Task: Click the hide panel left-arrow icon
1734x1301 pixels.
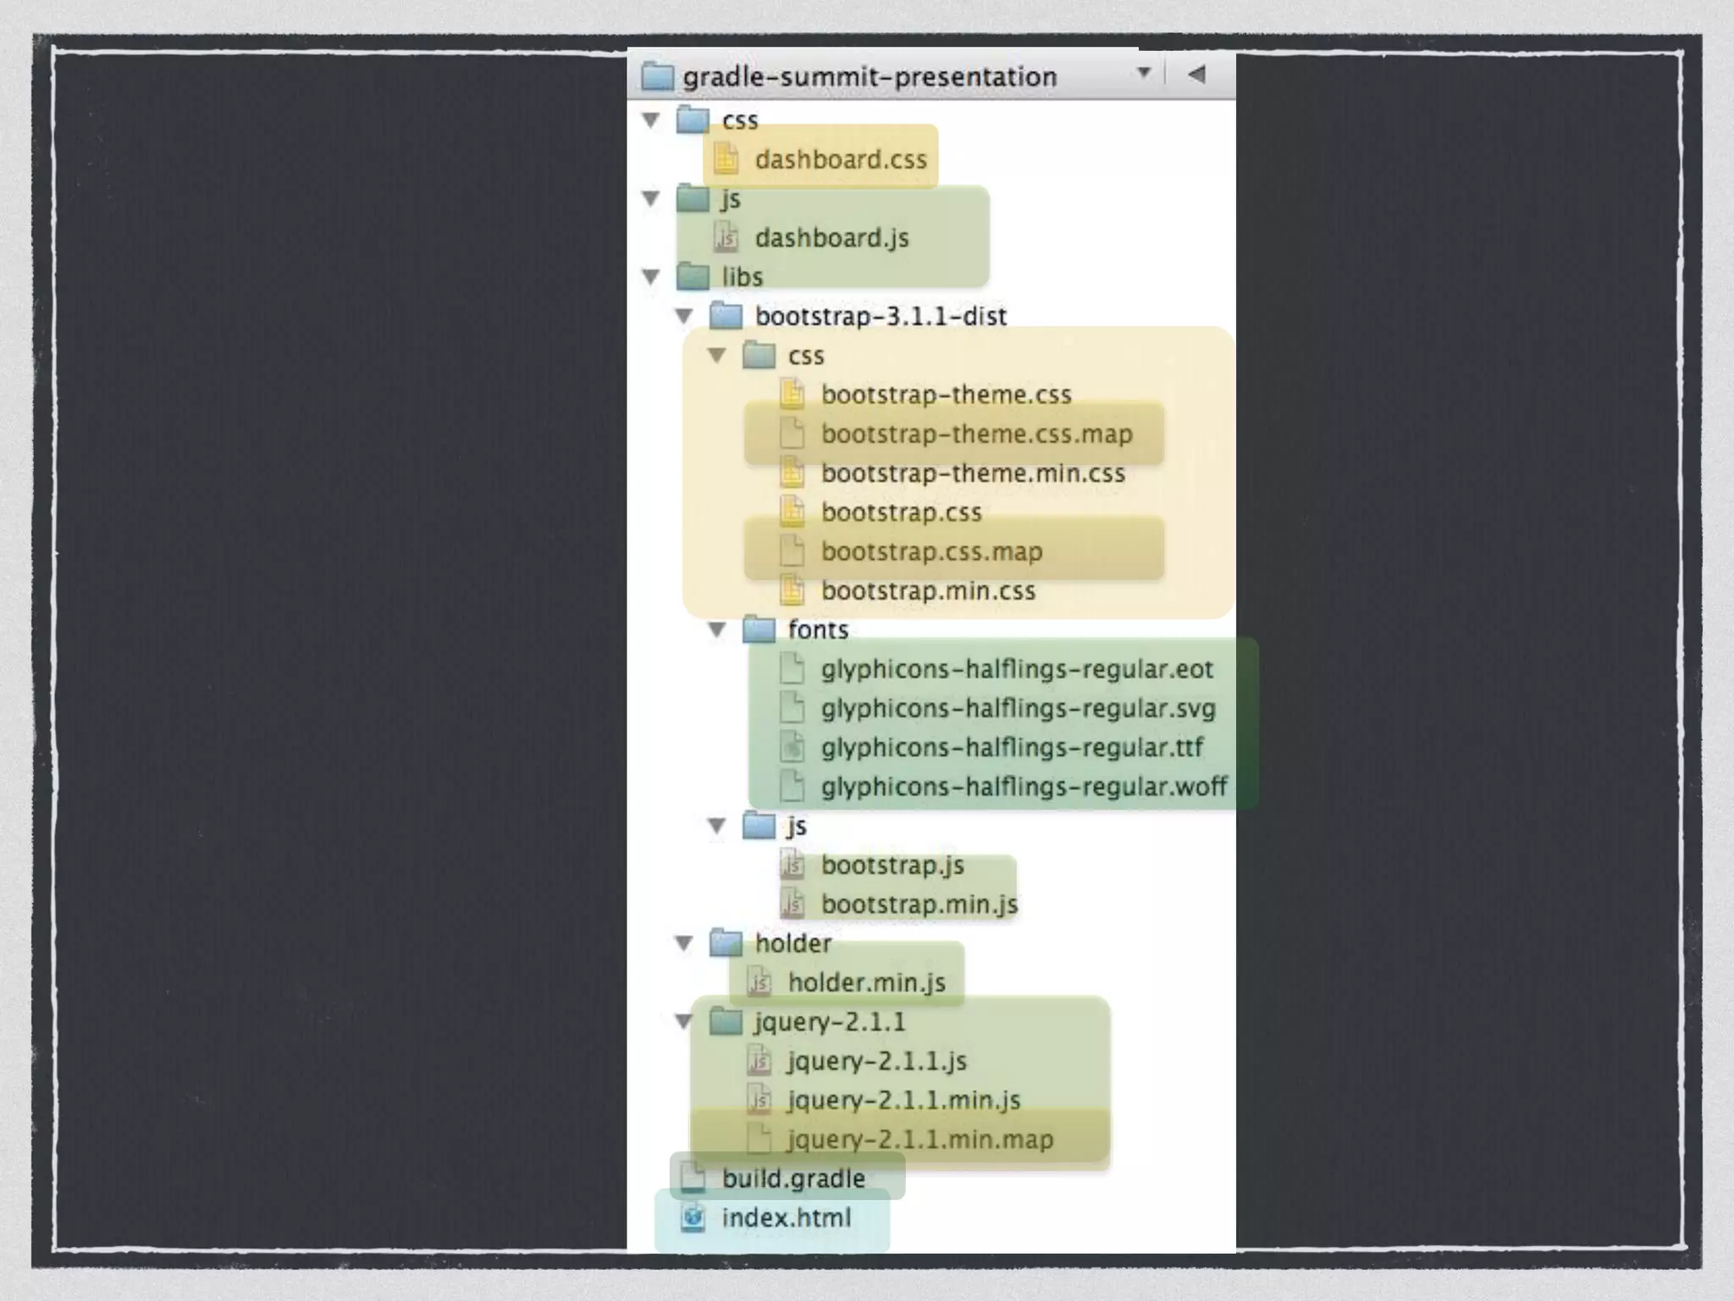Action: coord(1196,74)
